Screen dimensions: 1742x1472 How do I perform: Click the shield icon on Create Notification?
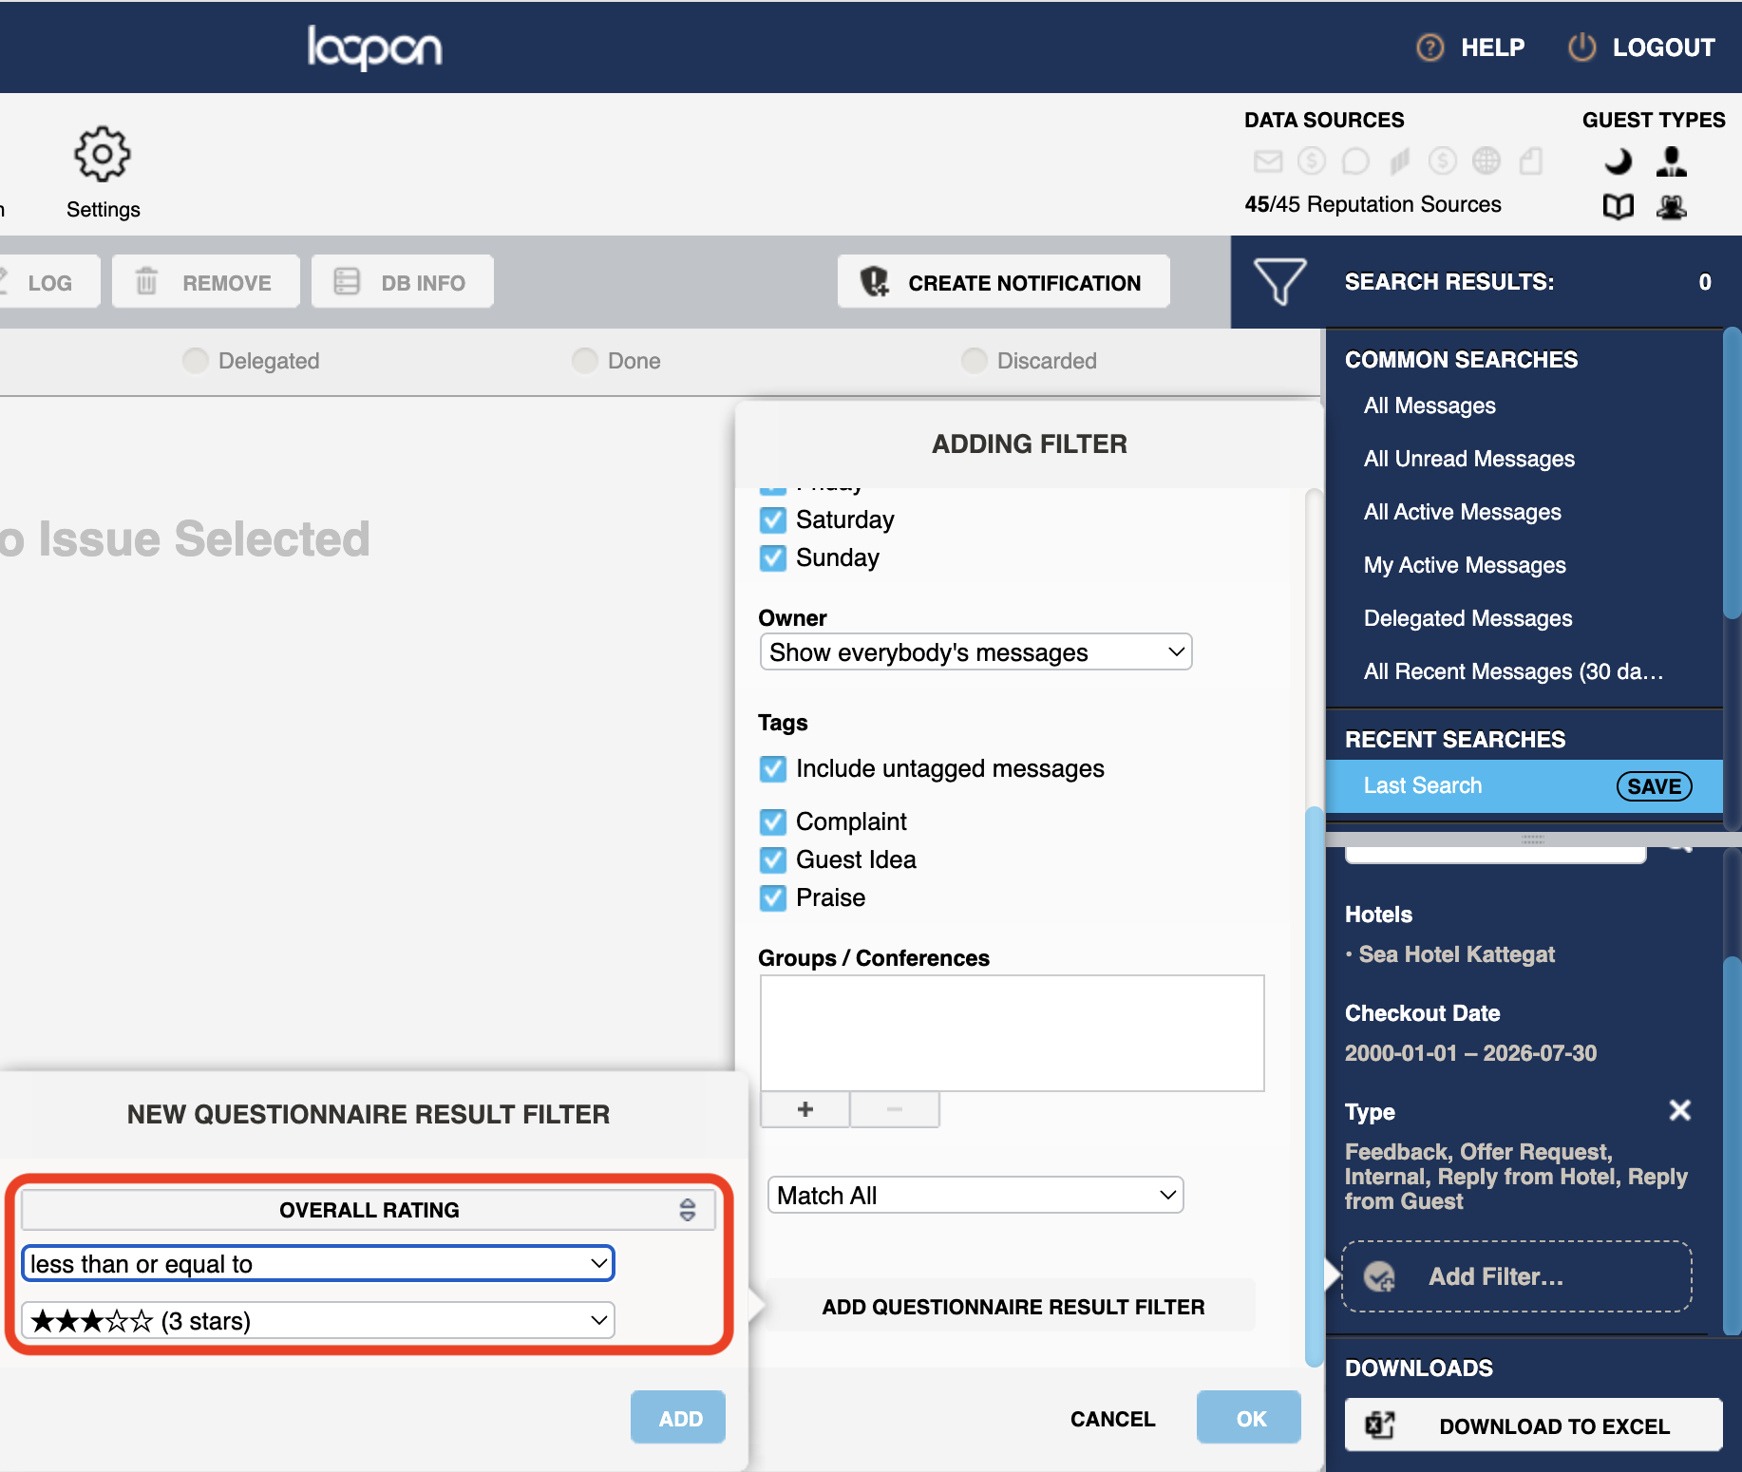875,281
